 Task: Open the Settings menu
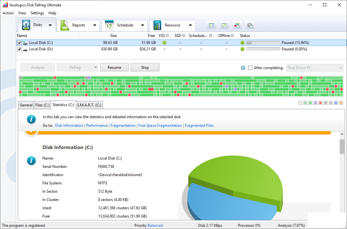tap(37, 13)
